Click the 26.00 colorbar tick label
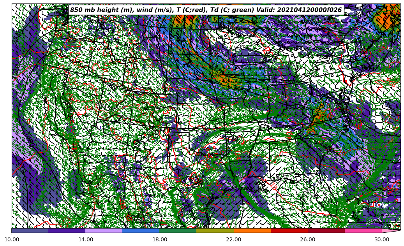 308,239
